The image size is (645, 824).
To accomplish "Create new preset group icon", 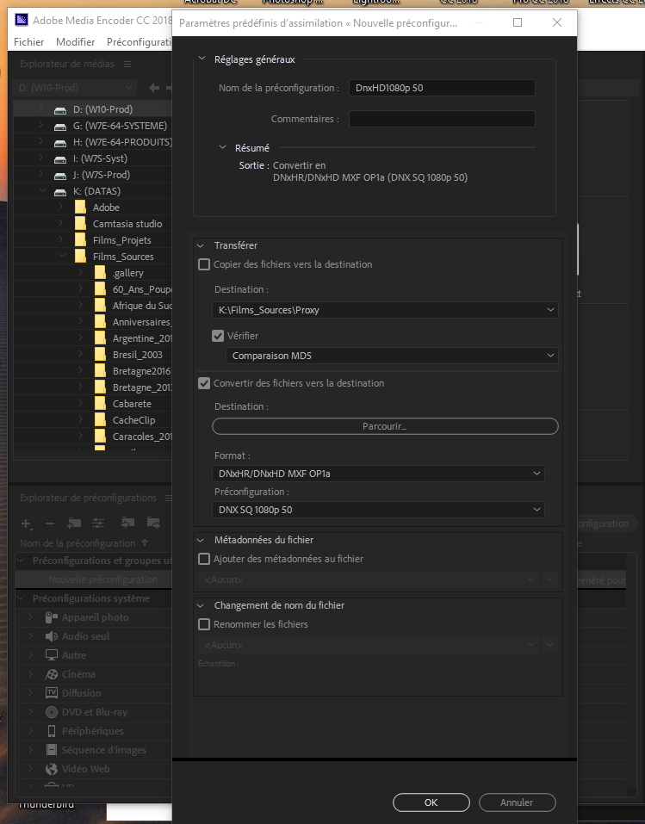I will (74, 523).
